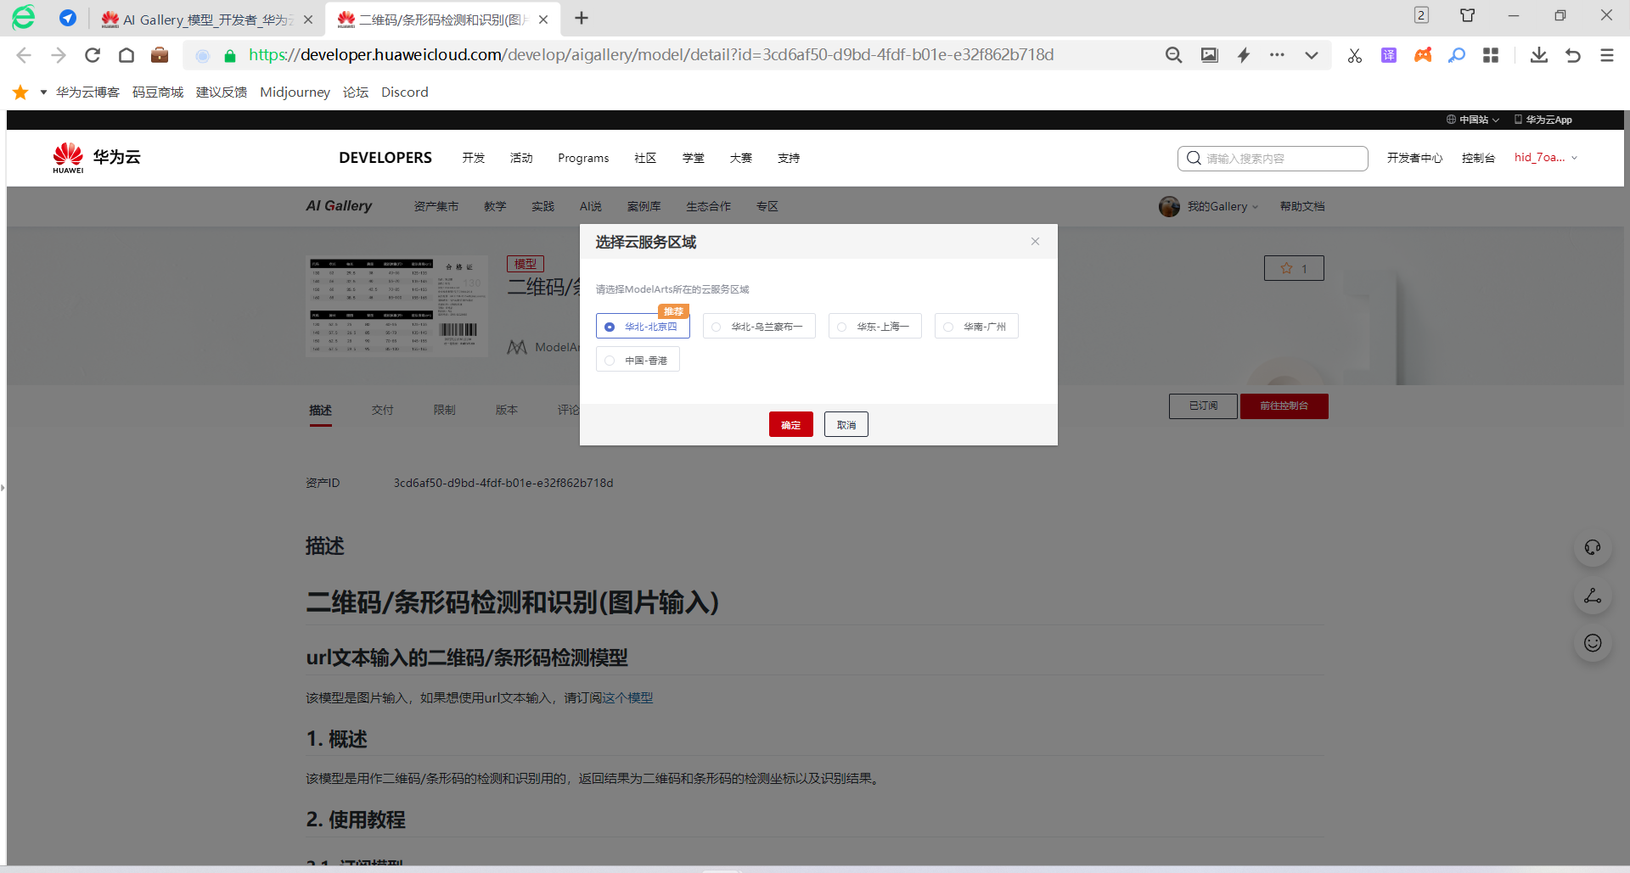The width and height of the screenshot is (1630, 873).
Task: Open the Programs navigation menu
Action: click(x=583, y=158)
